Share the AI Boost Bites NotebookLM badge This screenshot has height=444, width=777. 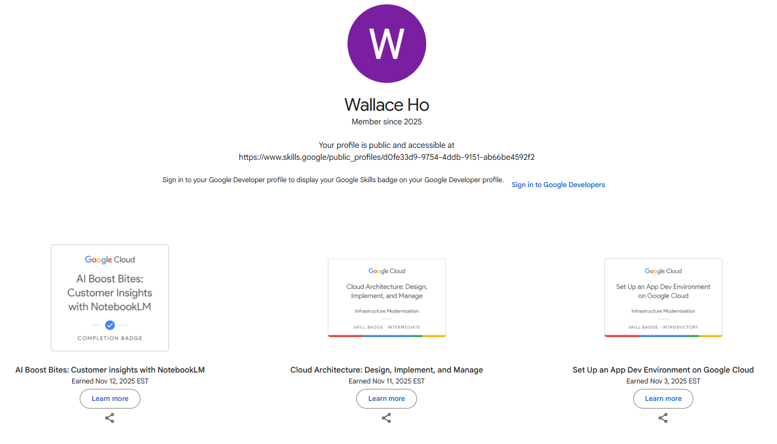[x=110, y=418]
